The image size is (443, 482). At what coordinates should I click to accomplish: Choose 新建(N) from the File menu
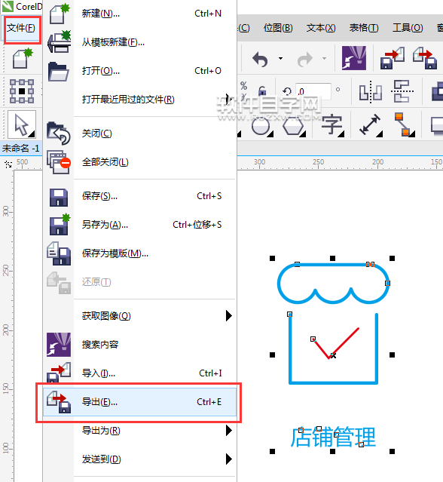(x=139, y=14)
